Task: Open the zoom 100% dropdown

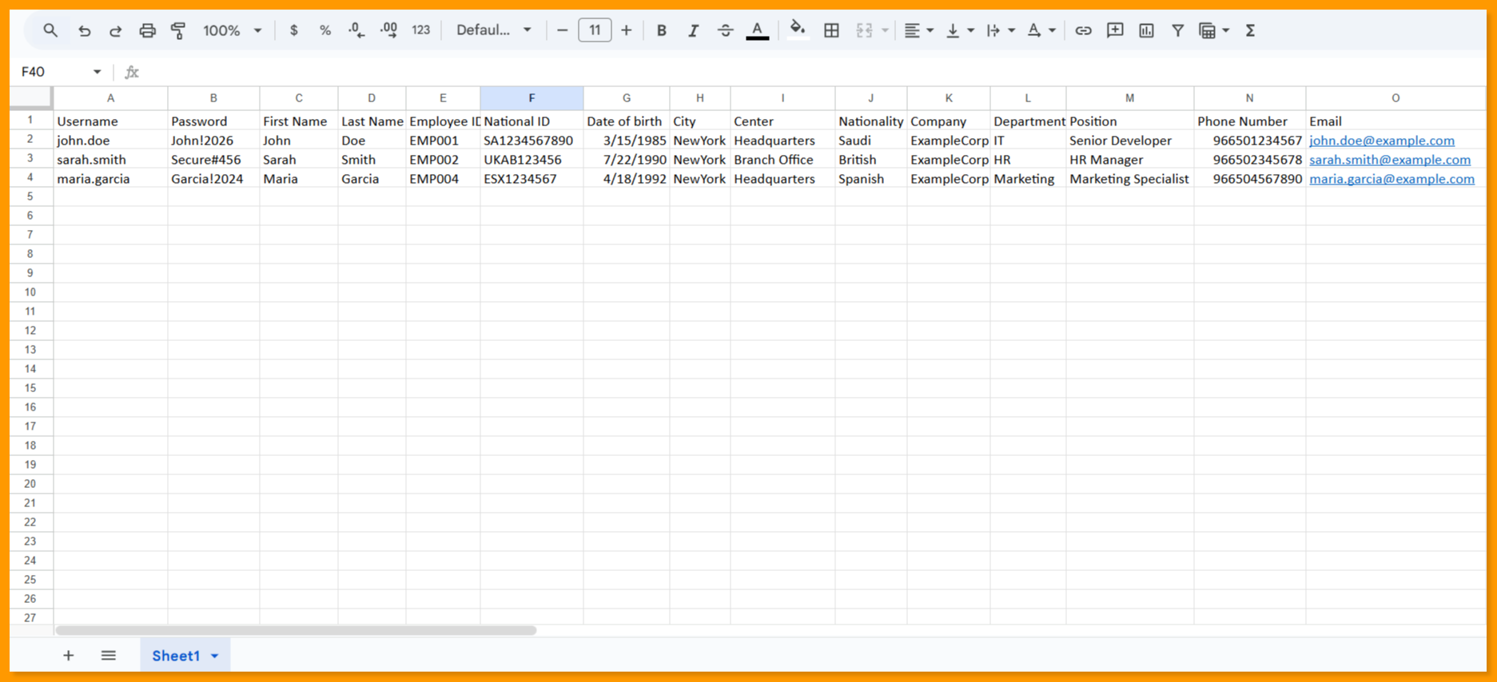Action: coord(232,30)
